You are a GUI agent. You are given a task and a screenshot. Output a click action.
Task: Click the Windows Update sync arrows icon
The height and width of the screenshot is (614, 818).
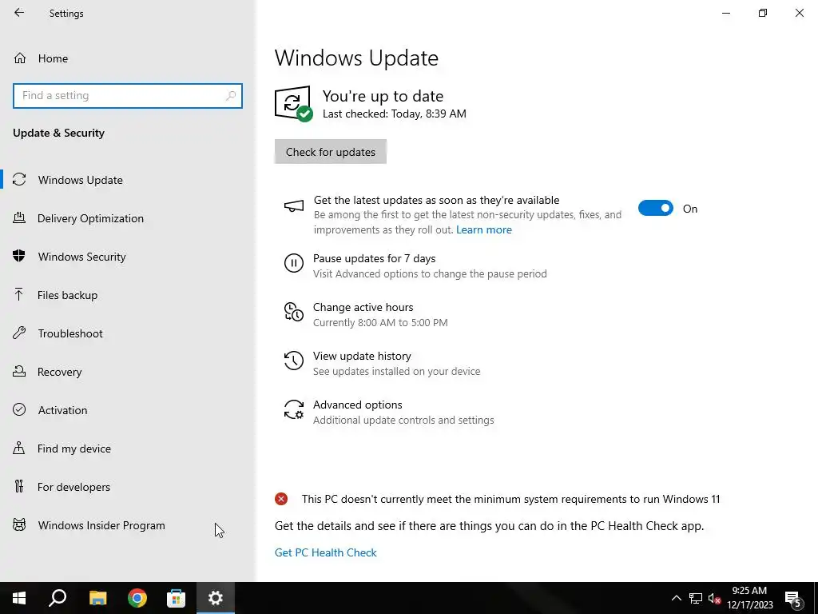(x=19, y=180)
